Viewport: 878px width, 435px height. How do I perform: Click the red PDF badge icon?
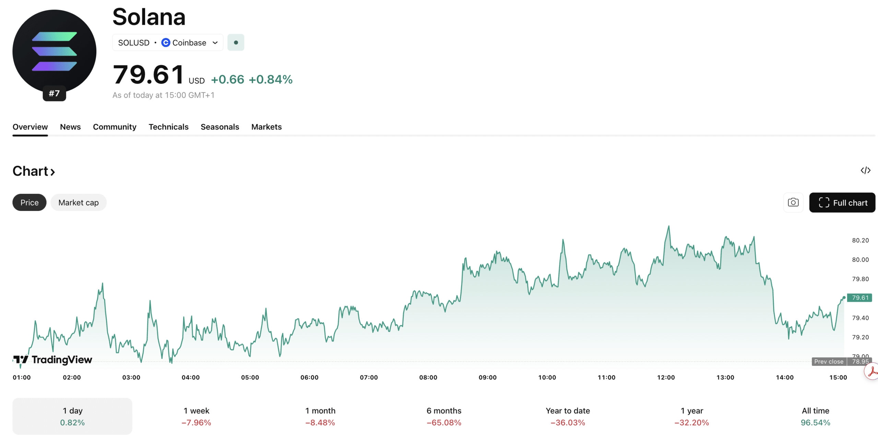872,371
